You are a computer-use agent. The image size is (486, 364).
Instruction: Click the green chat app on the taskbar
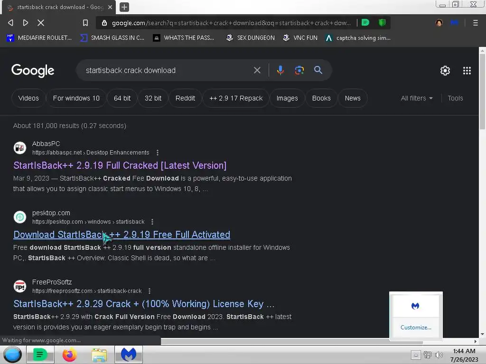point(40,355)
